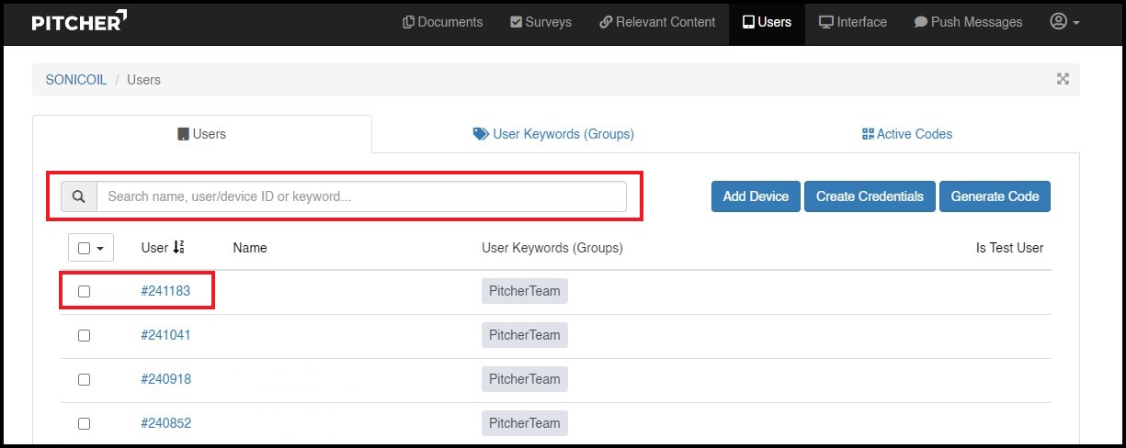
Task: Click the fullscreen expand icon
Action: point(1063,79)
